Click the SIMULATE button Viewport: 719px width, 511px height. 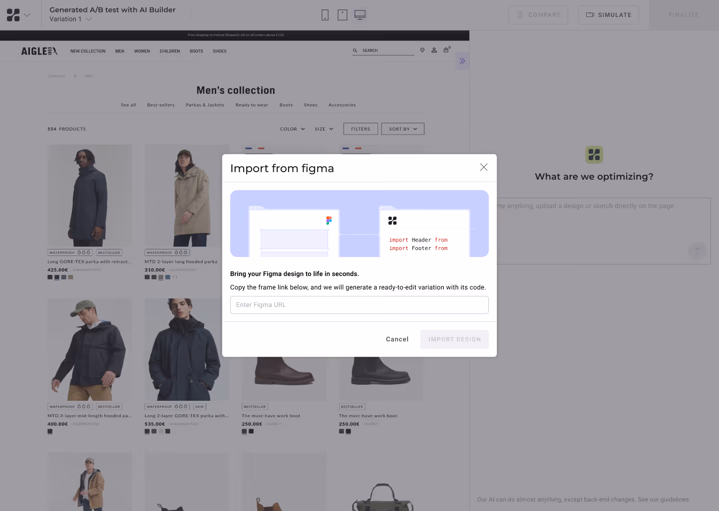(x=609, y=15)
